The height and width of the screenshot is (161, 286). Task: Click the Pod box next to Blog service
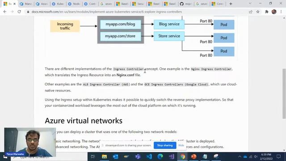[224, 25]
